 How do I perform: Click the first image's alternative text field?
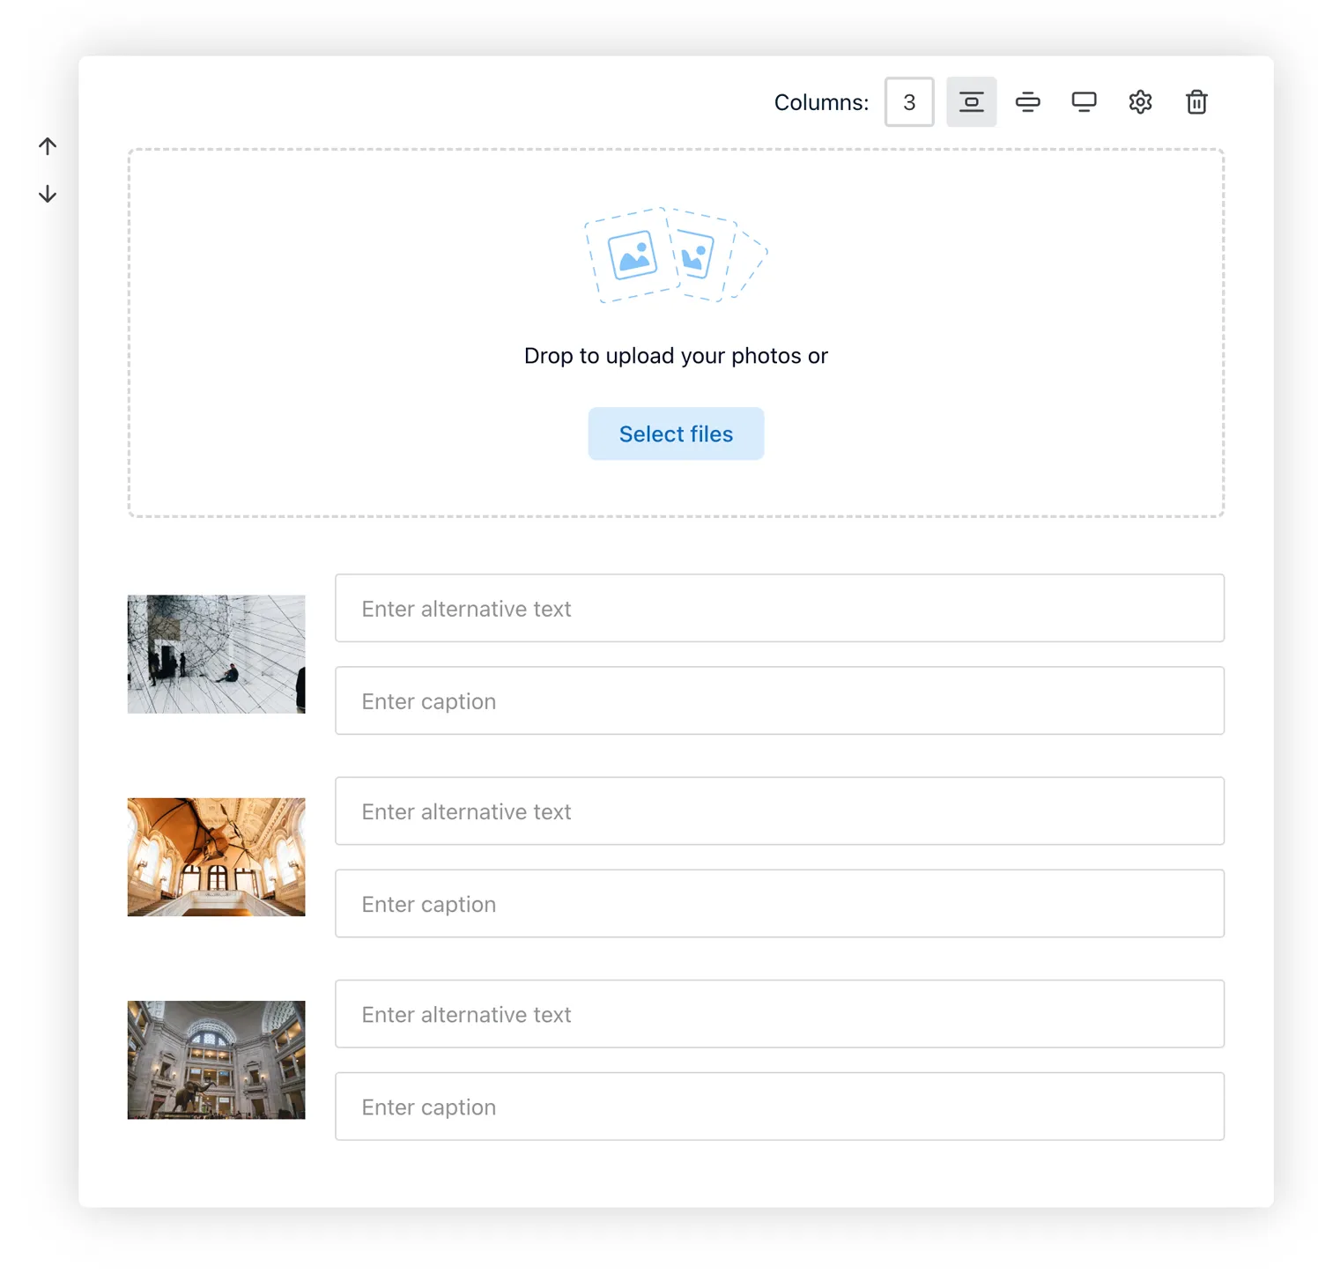coord(779,609)
